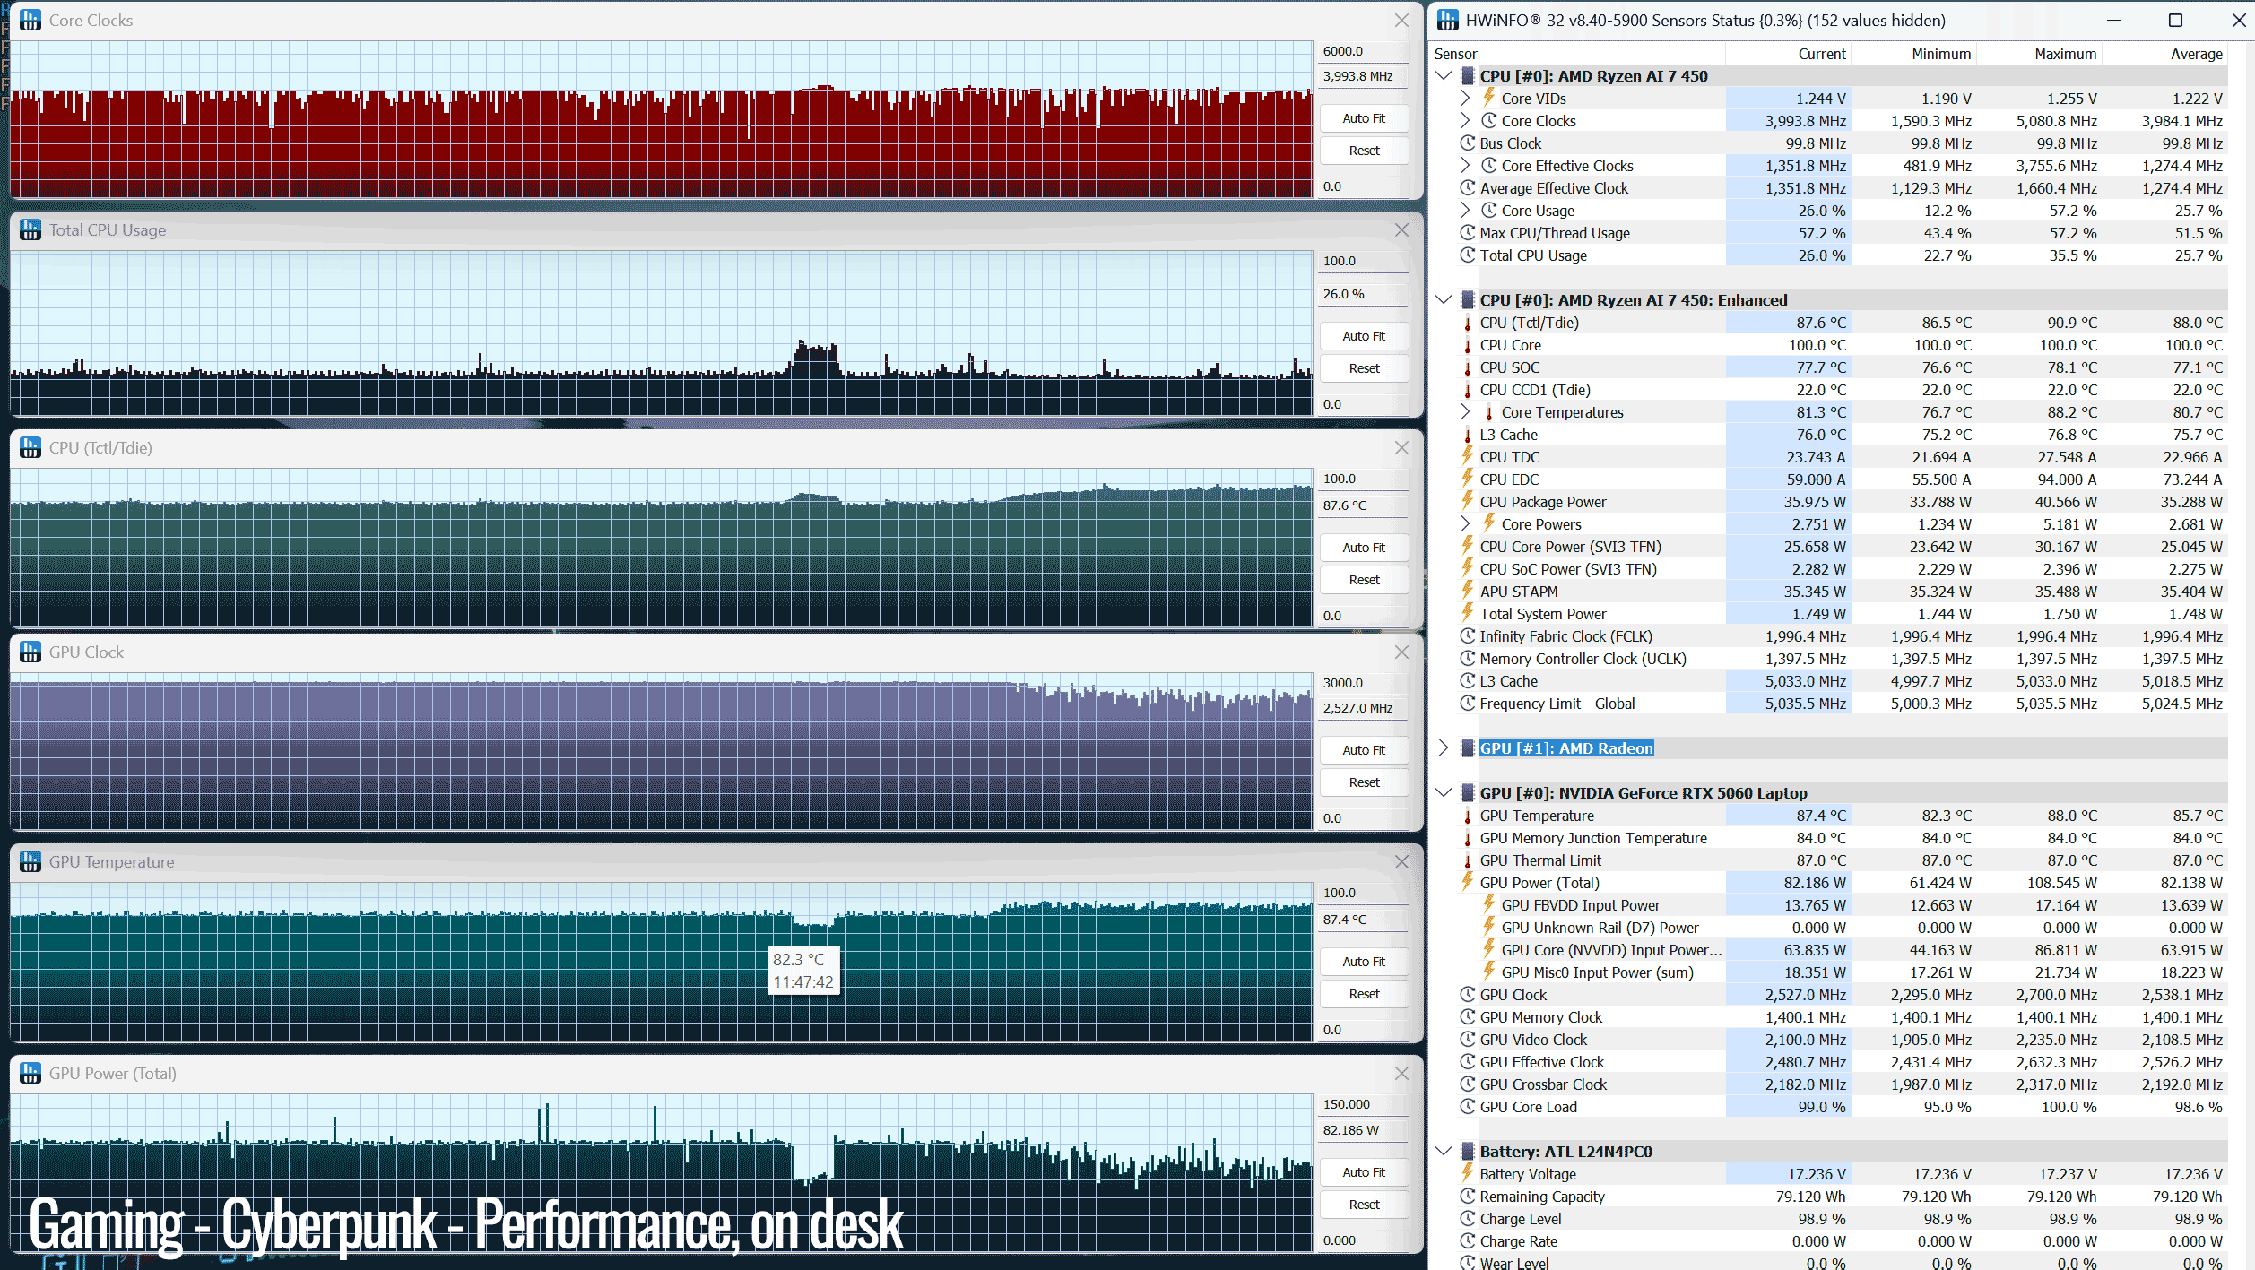Click the clock icon next to Bus Clock

(x=1468, y=143)
